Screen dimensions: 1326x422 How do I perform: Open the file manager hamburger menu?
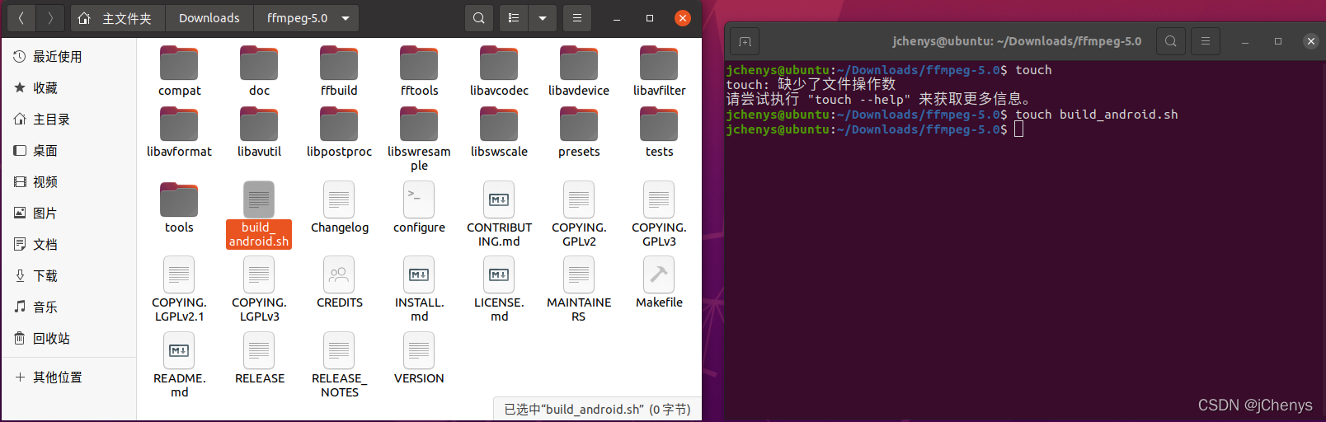(x=577, y=17)
